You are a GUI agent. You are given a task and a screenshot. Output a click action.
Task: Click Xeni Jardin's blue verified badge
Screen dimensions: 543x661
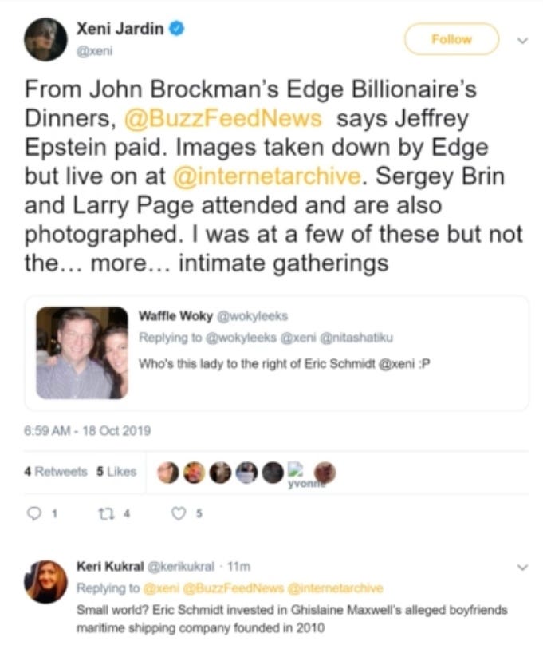[176, 29]
